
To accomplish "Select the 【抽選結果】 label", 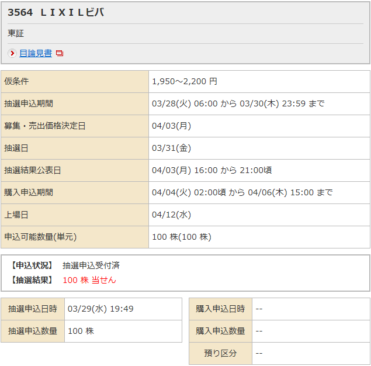I will 32,280.
